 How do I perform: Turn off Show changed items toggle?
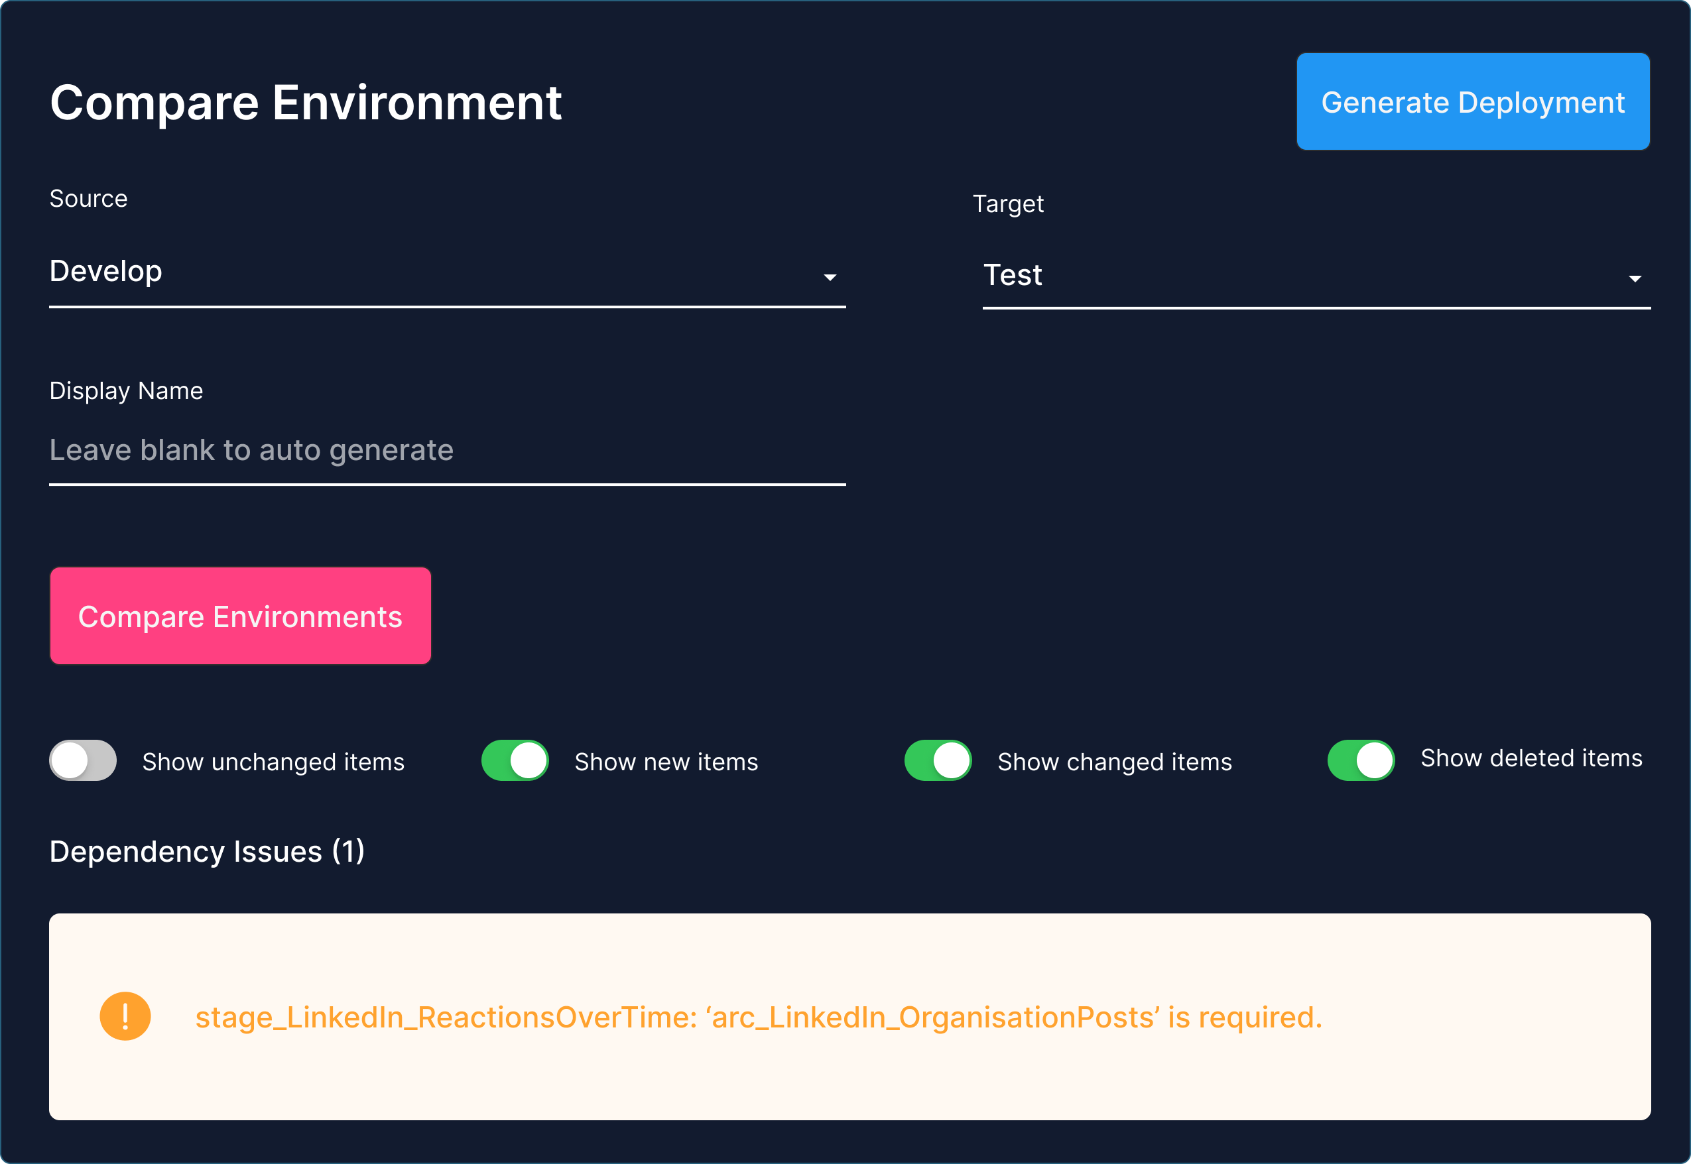point(938,761)
